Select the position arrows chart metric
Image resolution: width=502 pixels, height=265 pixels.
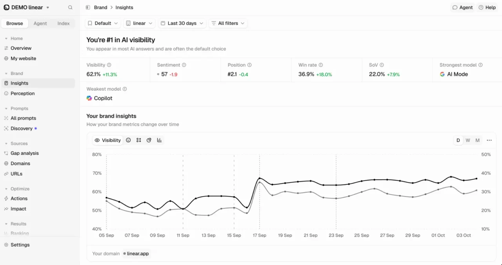pyautogui.click(x=138, y=140)
